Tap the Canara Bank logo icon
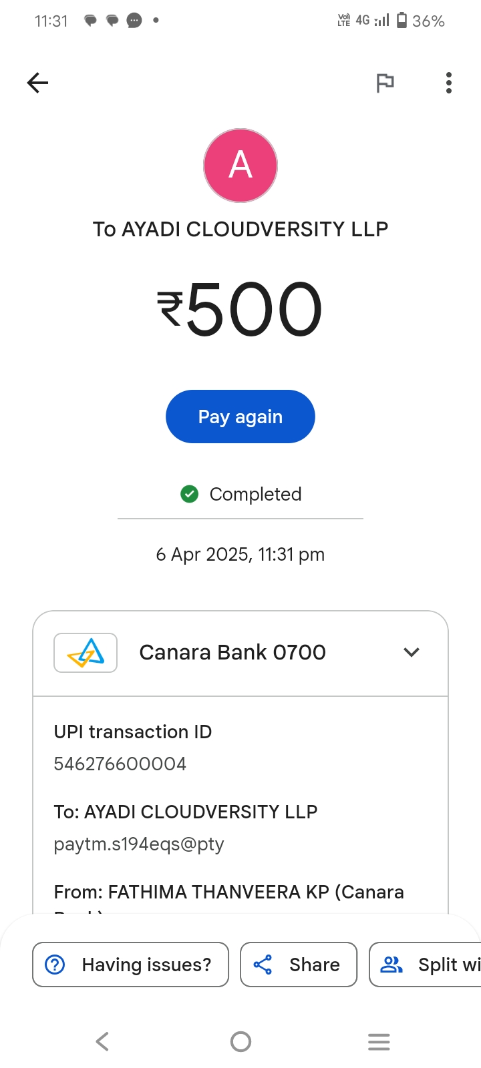 point(86,652)
